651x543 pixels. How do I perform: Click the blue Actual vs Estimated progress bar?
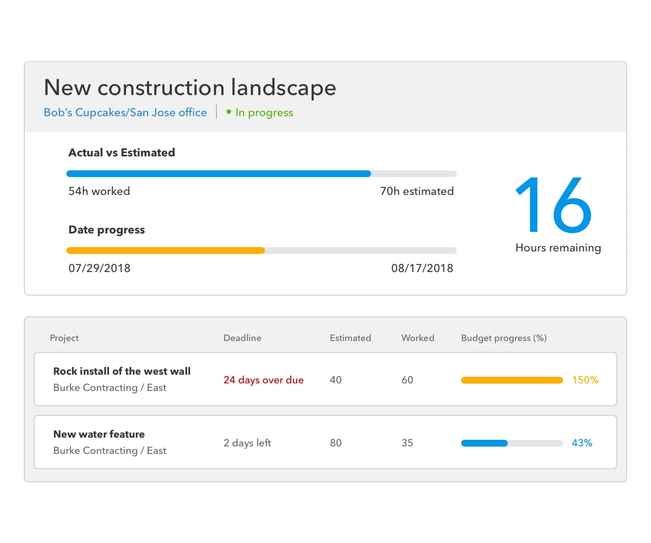219,174
